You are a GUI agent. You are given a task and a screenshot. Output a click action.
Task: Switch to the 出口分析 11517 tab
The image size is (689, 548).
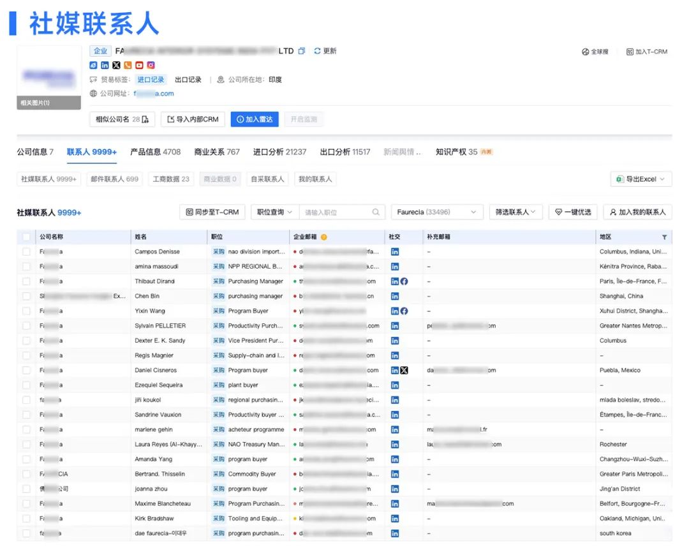click(x=345, y=152)
